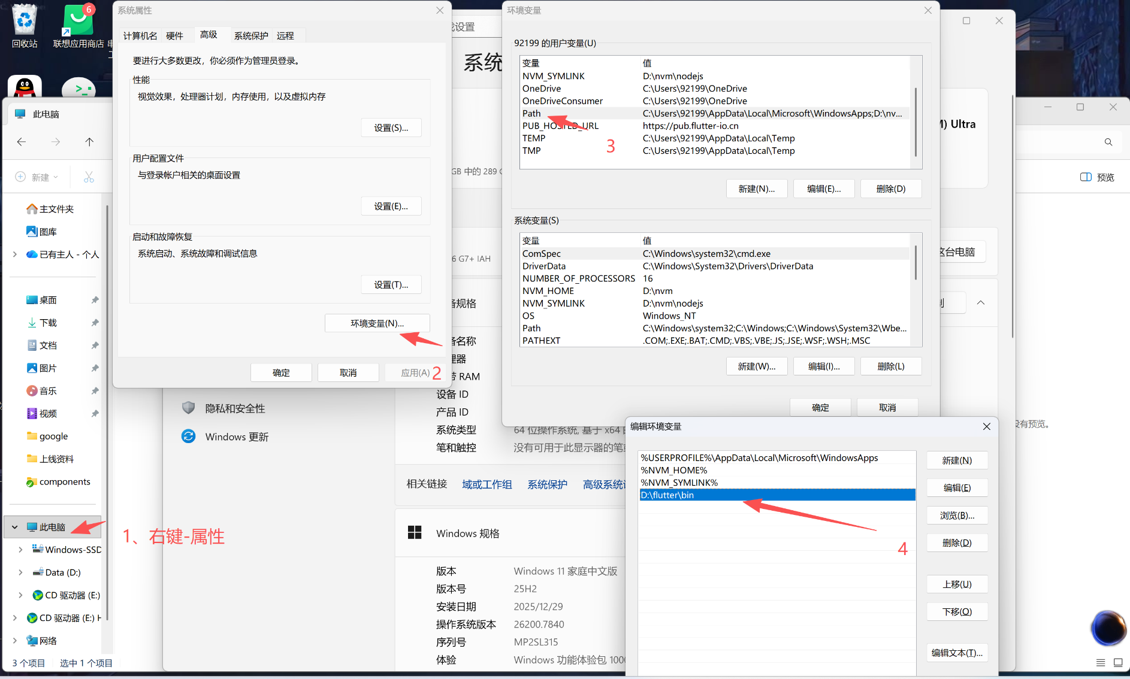Open the 新建 dropdown in Explorer toolbar
The height and width of the screenshot is (679, 1130).
pyautogui.click(x=37, y=177)
